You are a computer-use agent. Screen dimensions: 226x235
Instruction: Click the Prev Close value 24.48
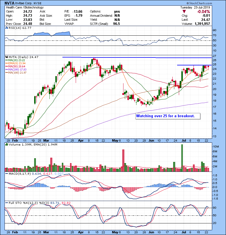[x=28, y=24]
